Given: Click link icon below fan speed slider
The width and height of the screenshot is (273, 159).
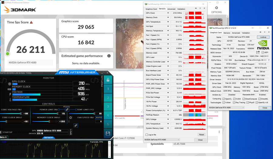Looking at the screenshot, I should [76, 126].
